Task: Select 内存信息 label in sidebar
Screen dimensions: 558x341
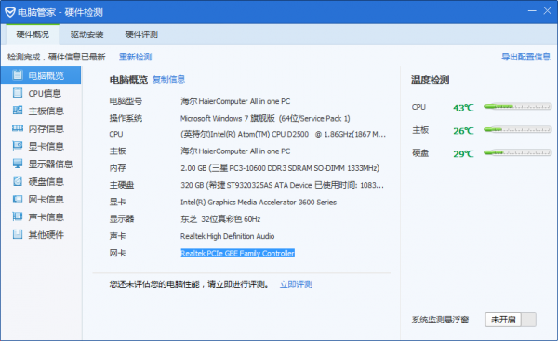Action: [x=46, y=128]
